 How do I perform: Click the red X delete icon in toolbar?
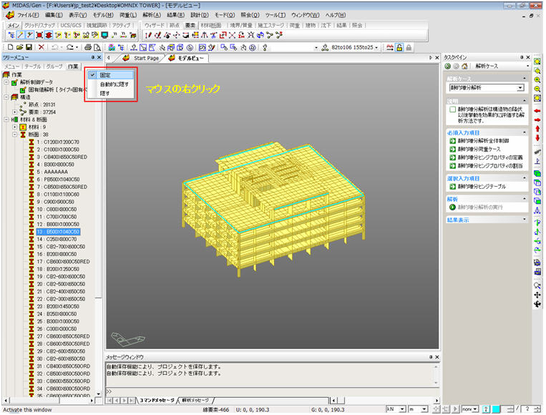pos(42,47)
